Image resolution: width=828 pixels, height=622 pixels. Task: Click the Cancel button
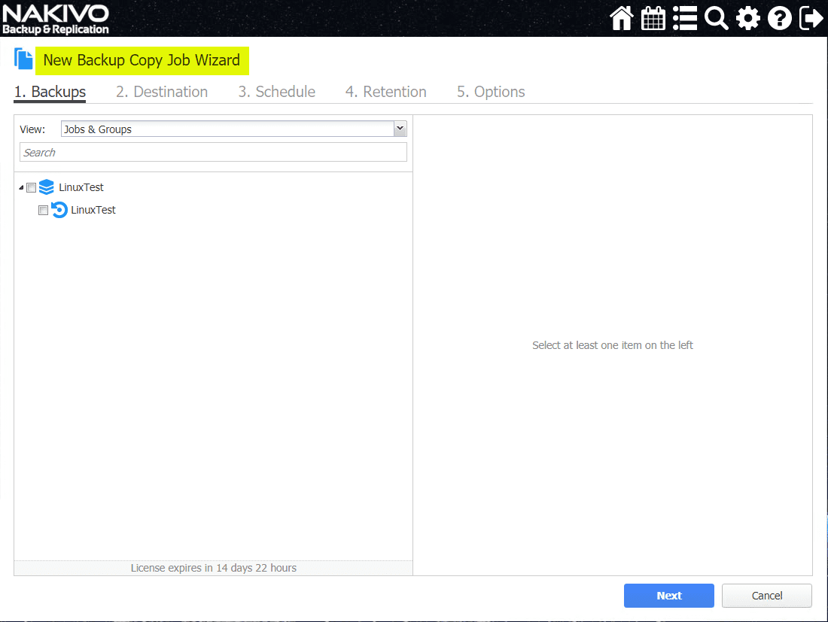pos(767,596)
